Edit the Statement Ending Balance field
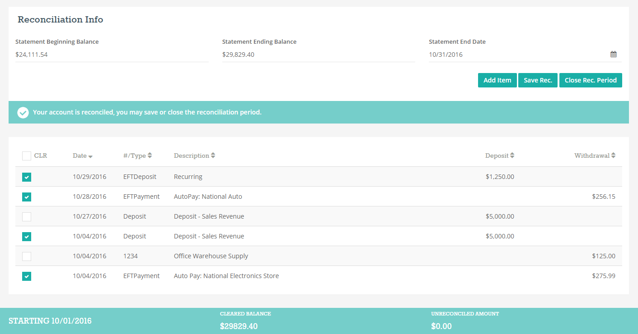The image size is (638, 334). pyautogui.click(x=319, y=55)
